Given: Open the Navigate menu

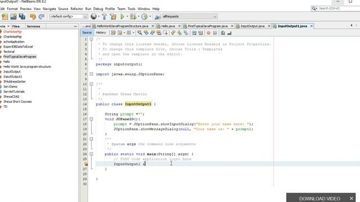Looking at the screenshot, I should (49, 9).
